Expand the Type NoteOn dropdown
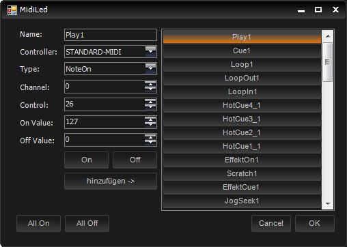347x247 pixels. 150,69
